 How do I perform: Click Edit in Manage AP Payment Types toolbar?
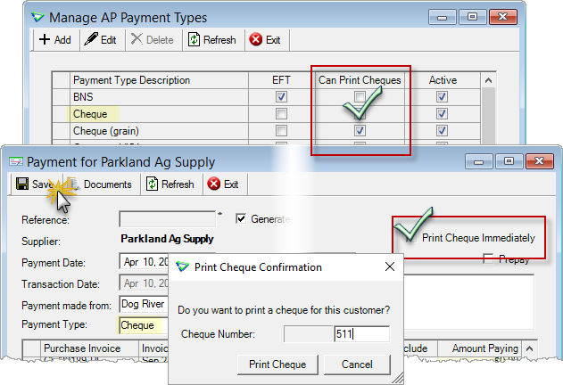[100, 40]
